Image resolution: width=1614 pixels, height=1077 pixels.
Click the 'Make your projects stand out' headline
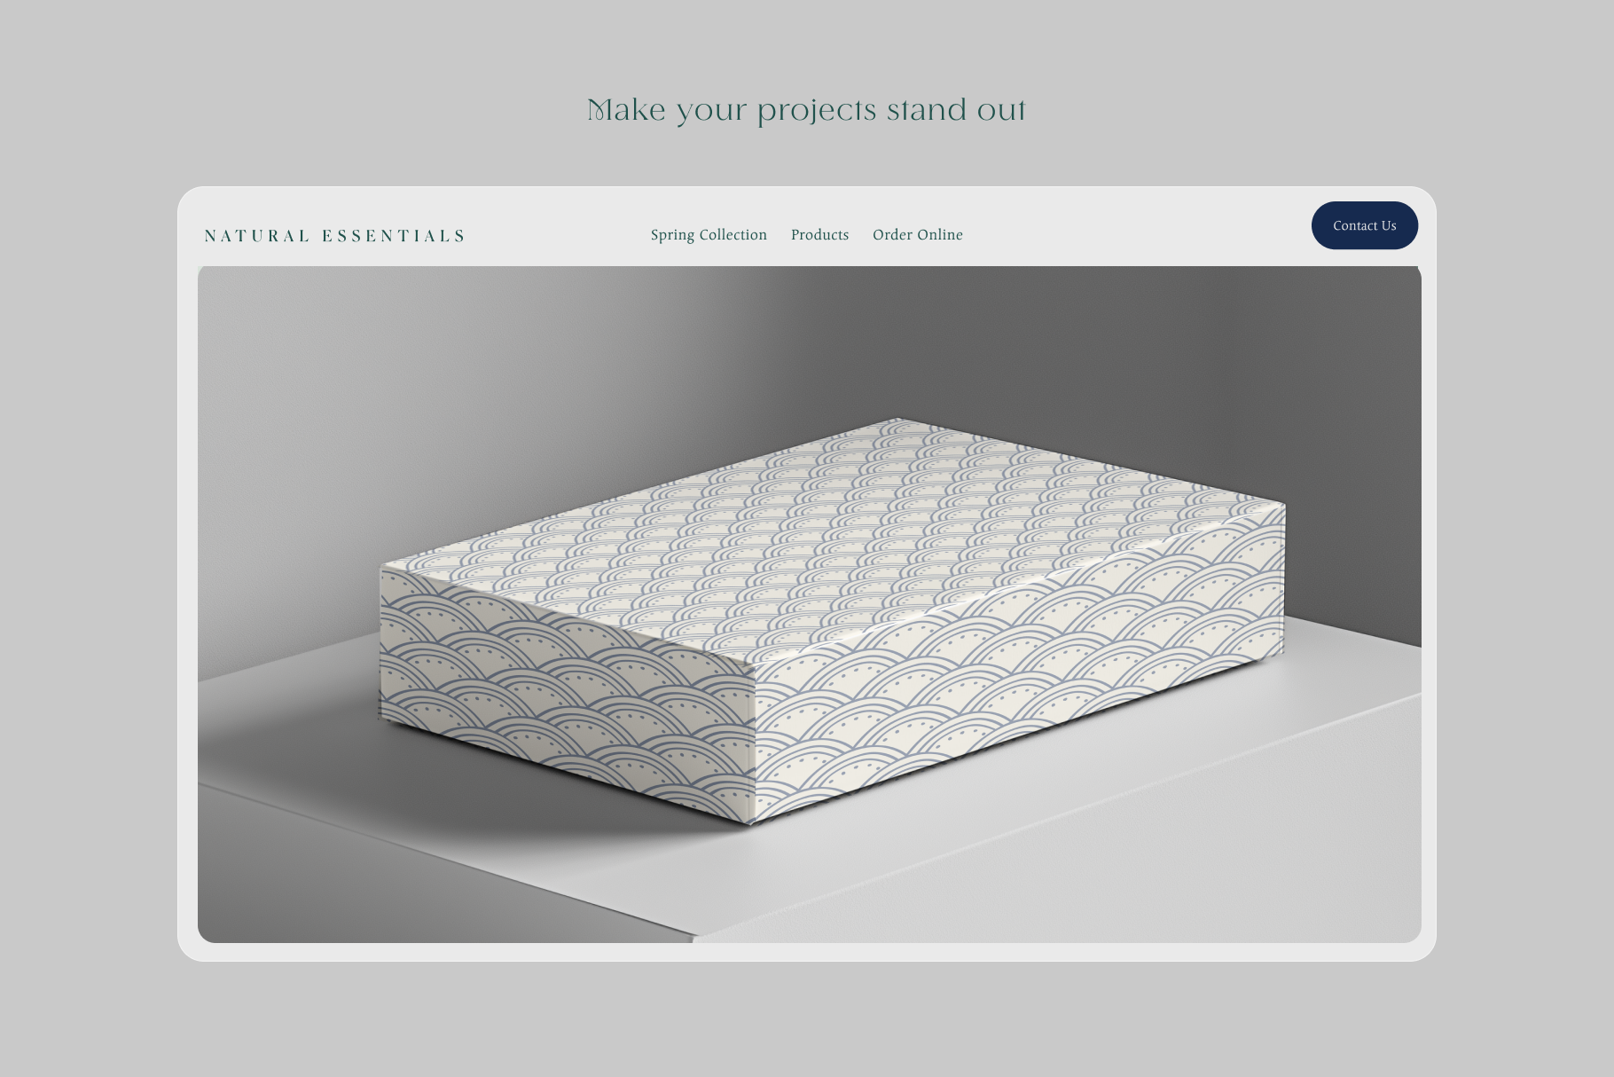tap(806, 111)
